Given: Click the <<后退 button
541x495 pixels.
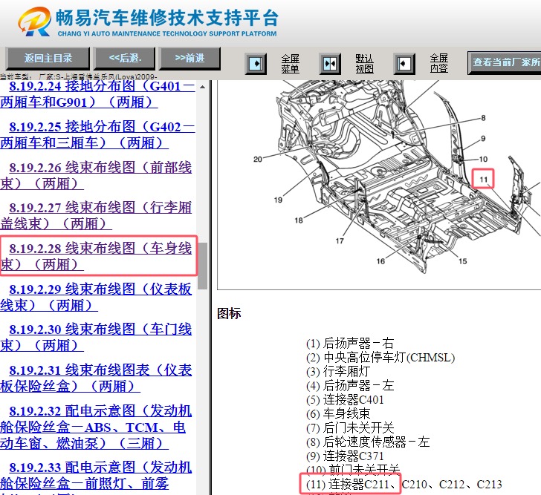Looking at the screenshot, I should 125,58.
